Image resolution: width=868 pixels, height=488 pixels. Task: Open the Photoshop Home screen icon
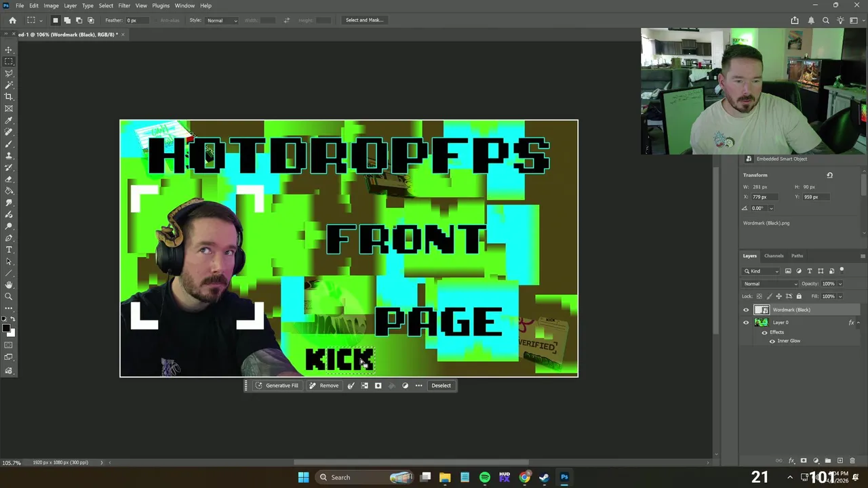point(12,20)
